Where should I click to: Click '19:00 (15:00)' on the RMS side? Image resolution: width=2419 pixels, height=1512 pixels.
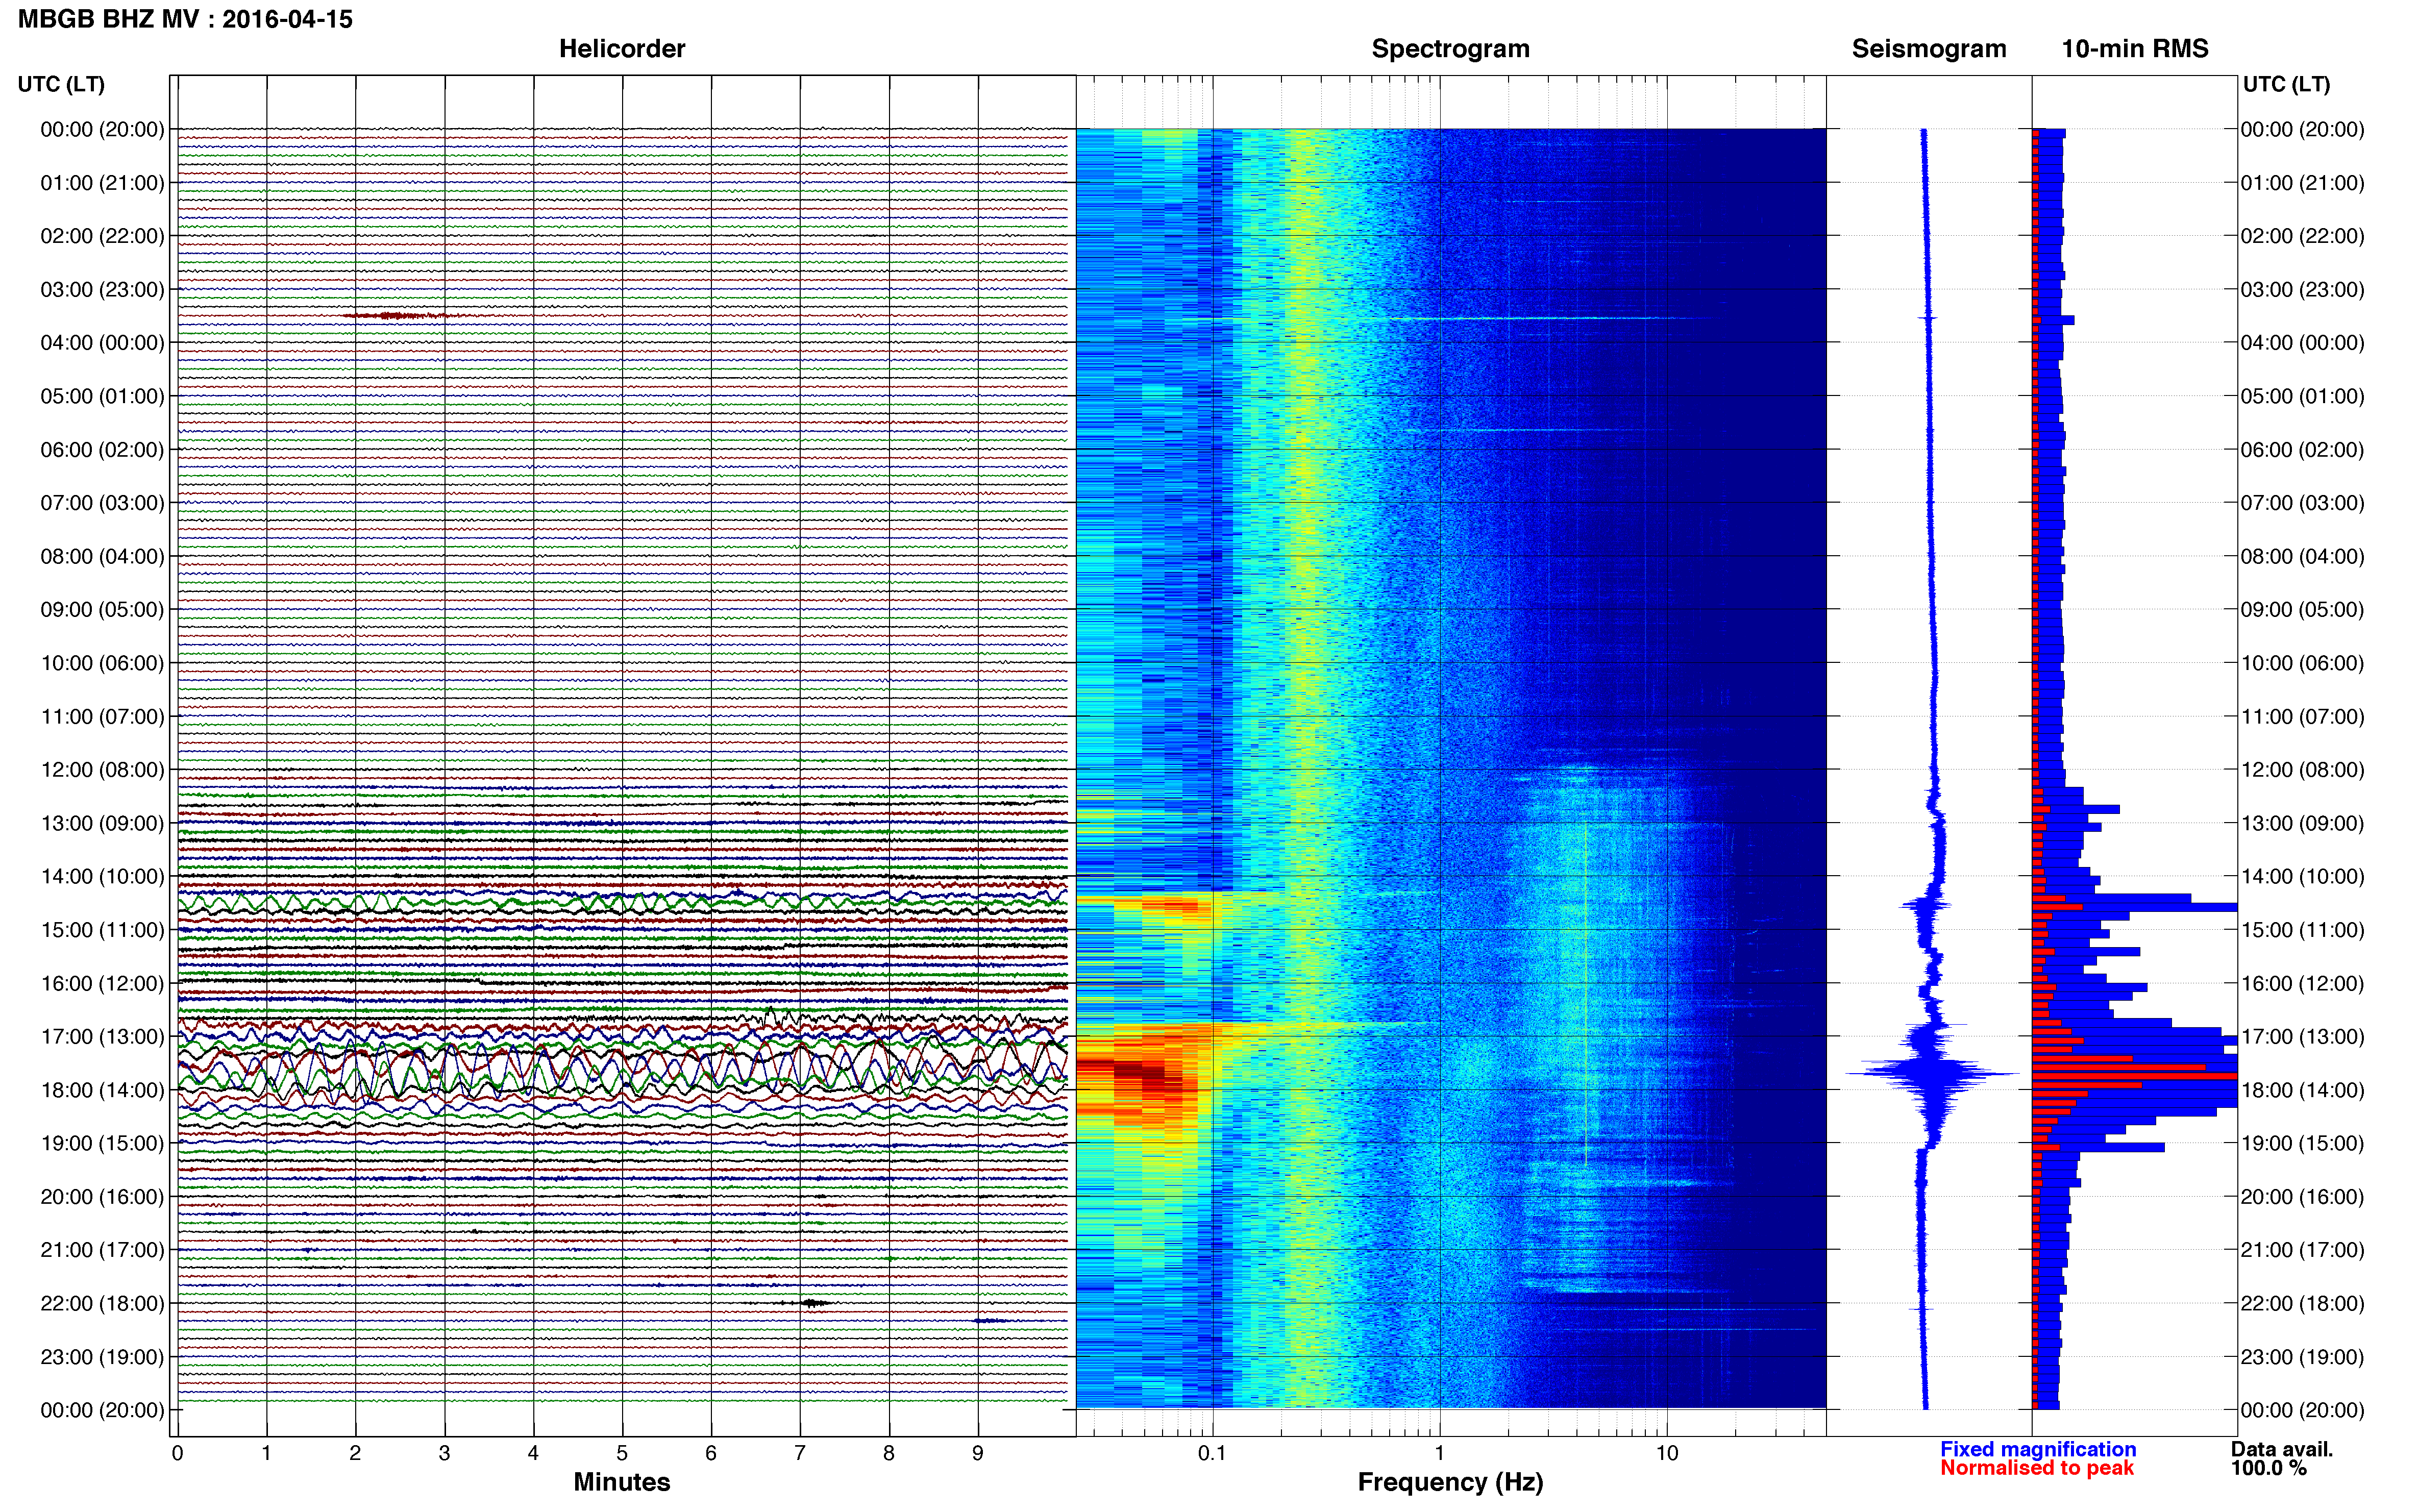[2302, 1144]
